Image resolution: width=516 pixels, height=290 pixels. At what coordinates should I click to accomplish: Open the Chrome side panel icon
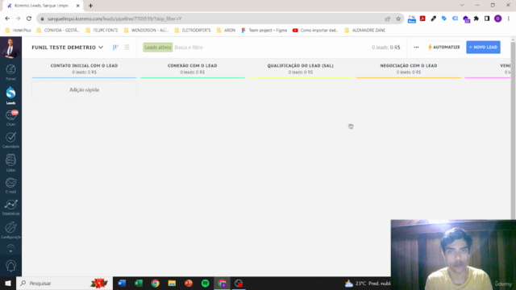click(x=487, y=19)
